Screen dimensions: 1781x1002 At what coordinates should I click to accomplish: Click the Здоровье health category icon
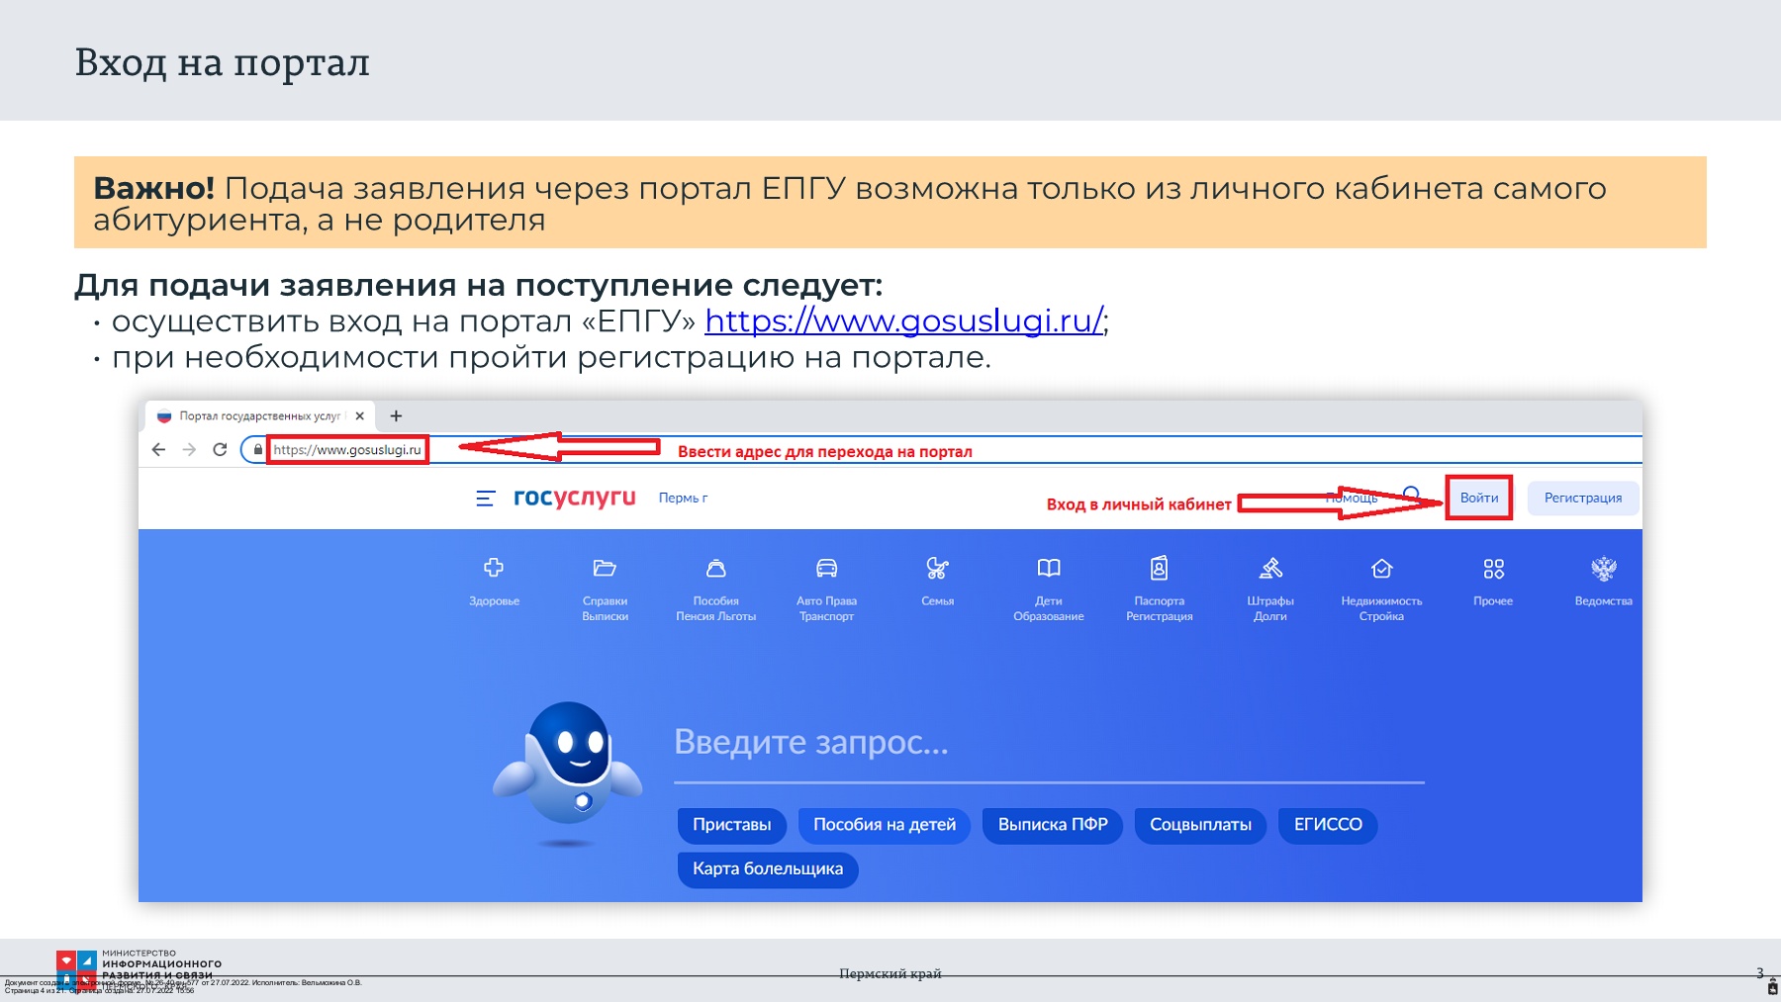tap(494, 568)
